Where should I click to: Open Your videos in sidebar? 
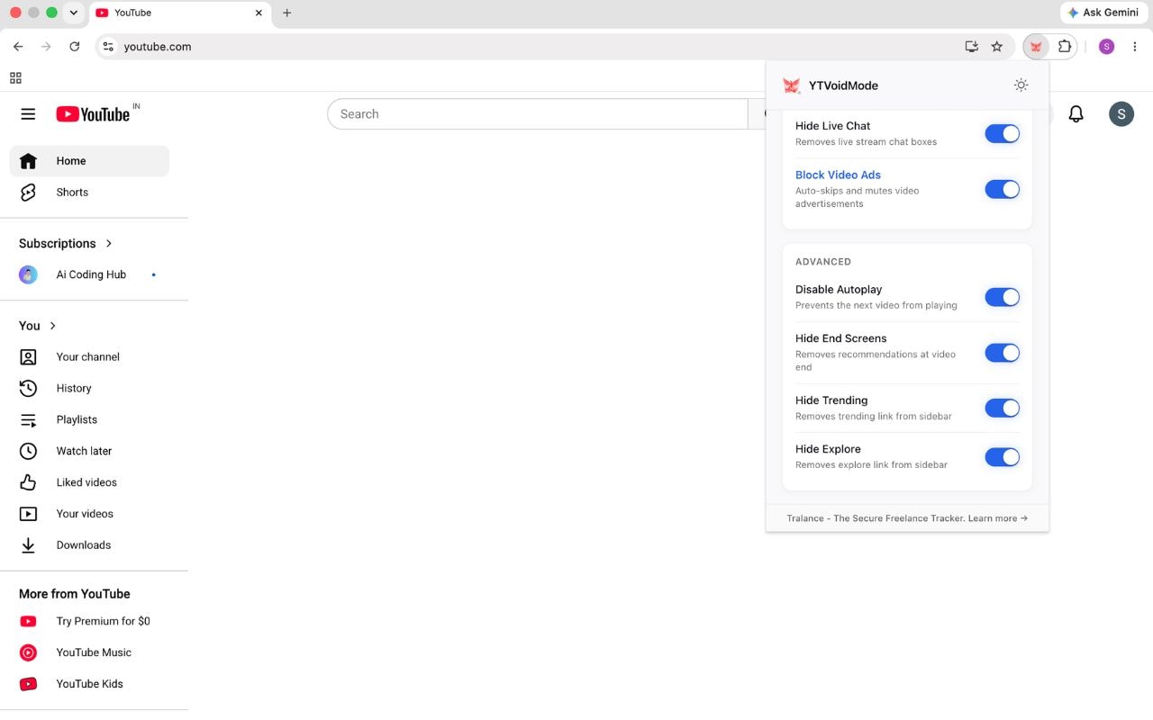(89, 514)
